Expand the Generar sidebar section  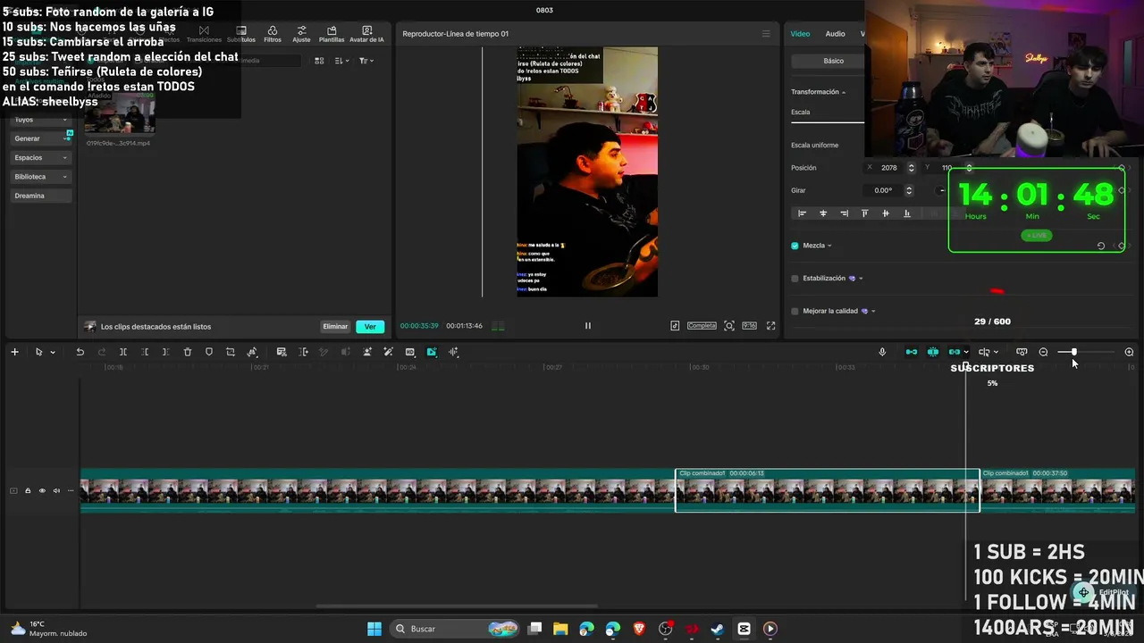point(40,138)
